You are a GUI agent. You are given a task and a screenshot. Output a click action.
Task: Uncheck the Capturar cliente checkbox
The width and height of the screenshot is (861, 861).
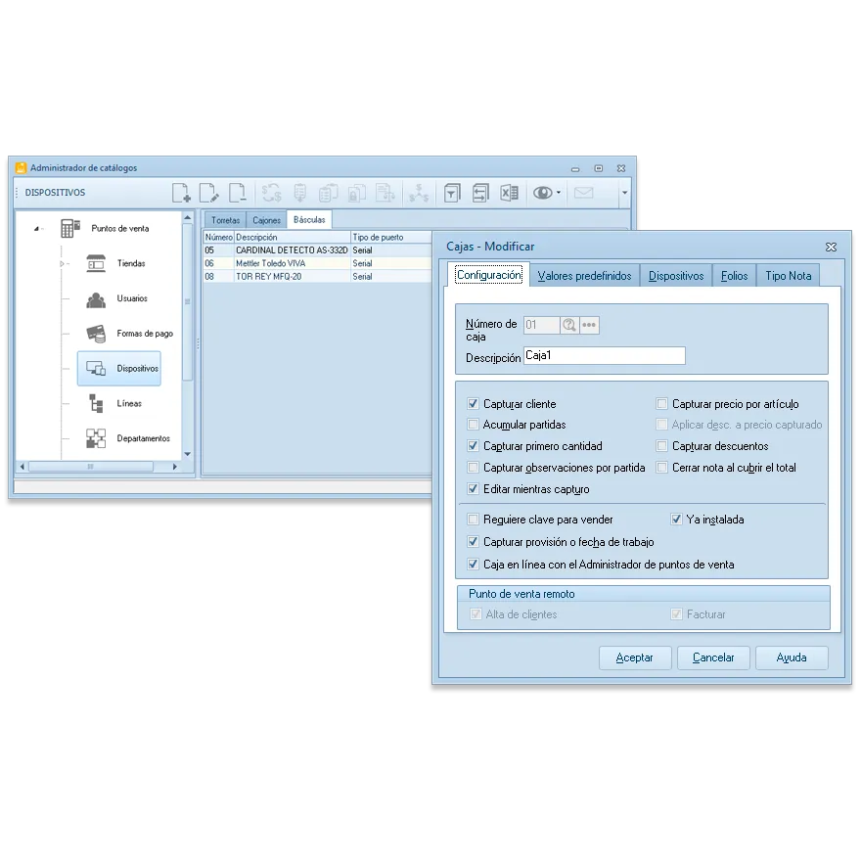click(474, 404)
